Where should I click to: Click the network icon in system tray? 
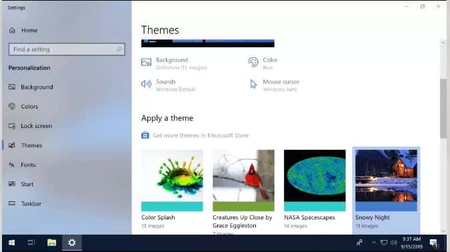(384, 243)
